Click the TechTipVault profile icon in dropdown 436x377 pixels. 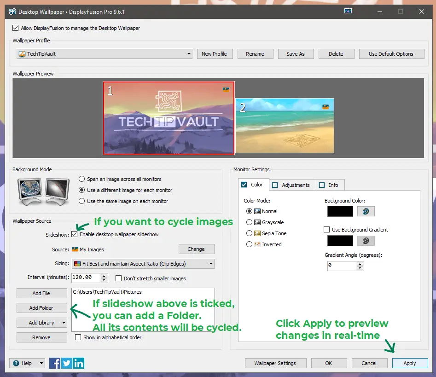click(x=22, y=54)
